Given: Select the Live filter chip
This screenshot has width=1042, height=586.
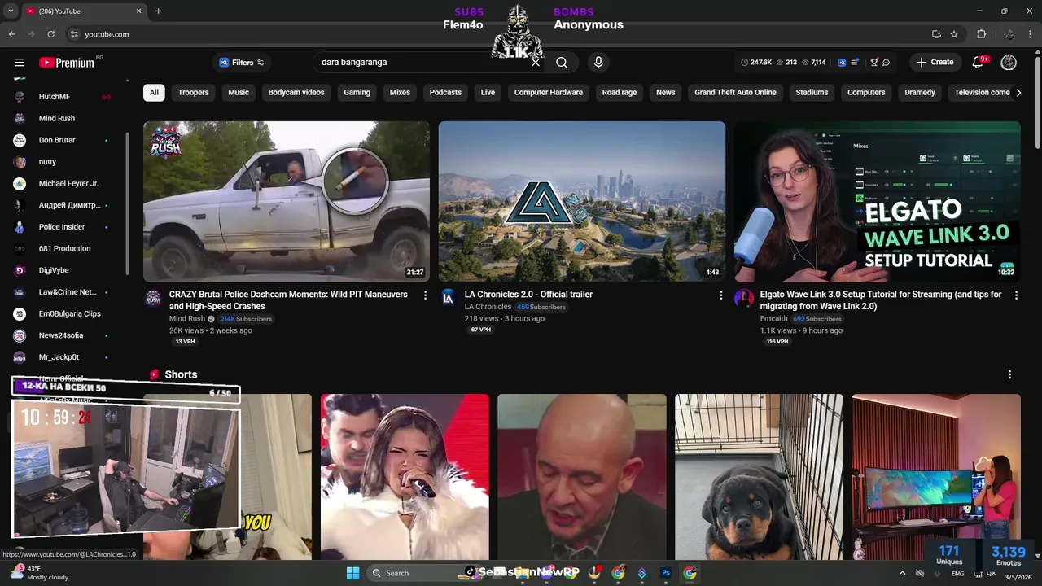Looking at the screenshot, I should click(488, 92).
